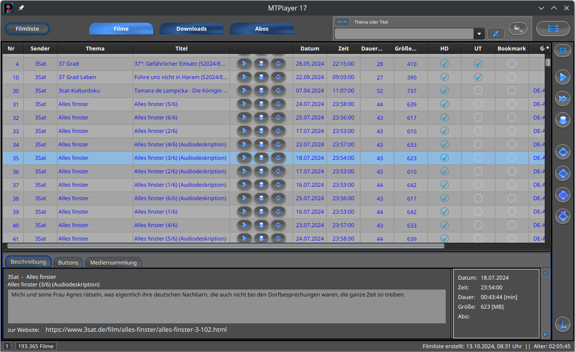Click the second sidebar diamond icon
Screen dimensions: 575x352
[563, 173]
